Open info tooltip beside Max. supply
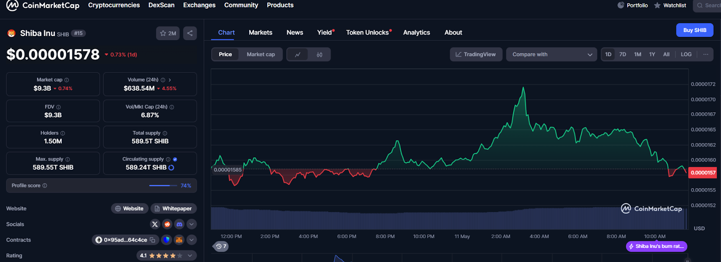This screenshot has width=721, height=262. click(68, 159)
